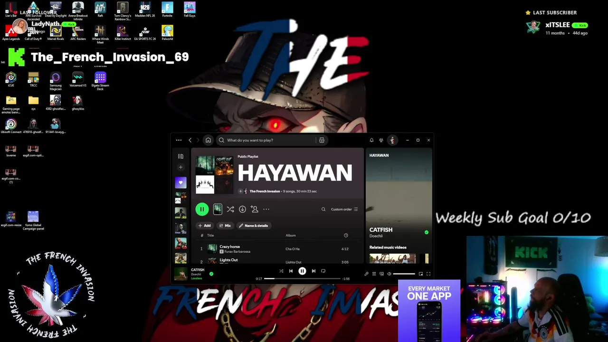
Task: Select the track Crazy horse
Action: [x=229, y=247]
